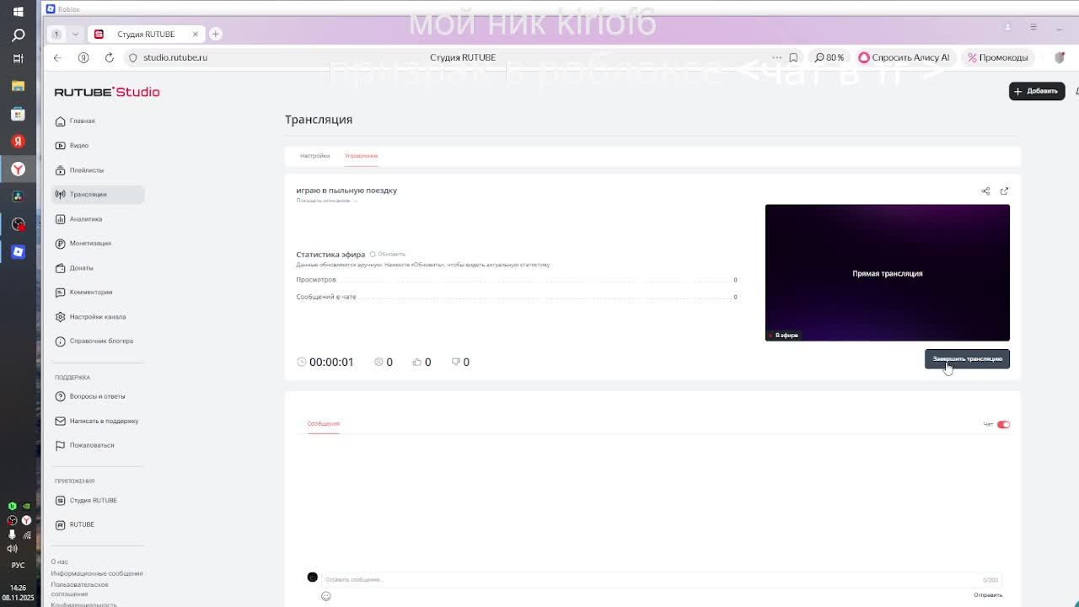
Task: Expand Показать описание under the stream title
Action: 326,201
